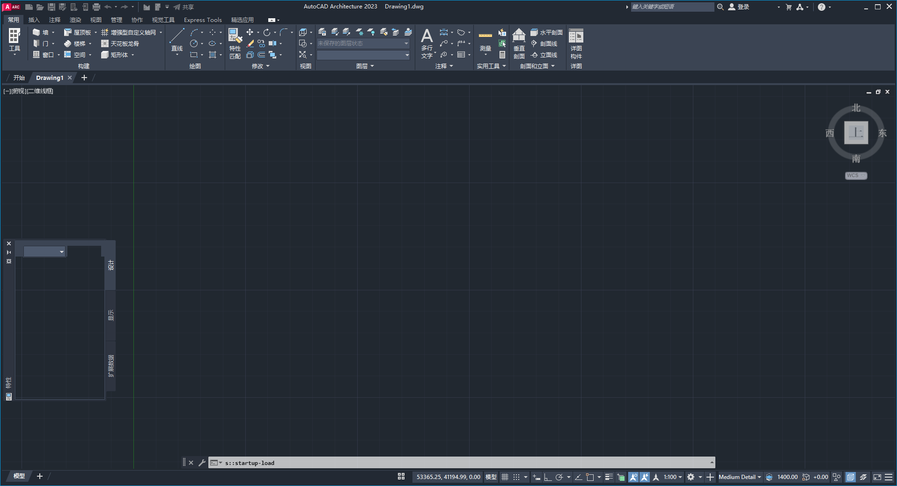
Task: Toggle dynamic input in status bar
Action: tap(537, 477)
